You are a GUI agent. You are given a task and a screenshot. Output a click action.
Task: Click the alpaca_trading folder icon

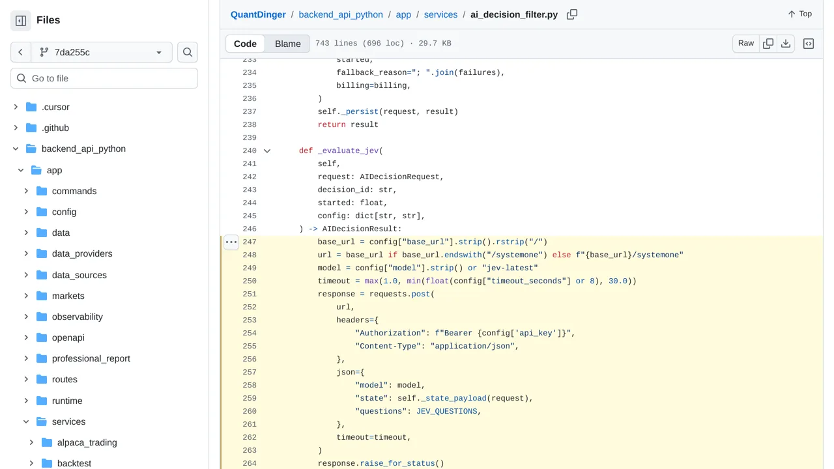click(47, 442)
